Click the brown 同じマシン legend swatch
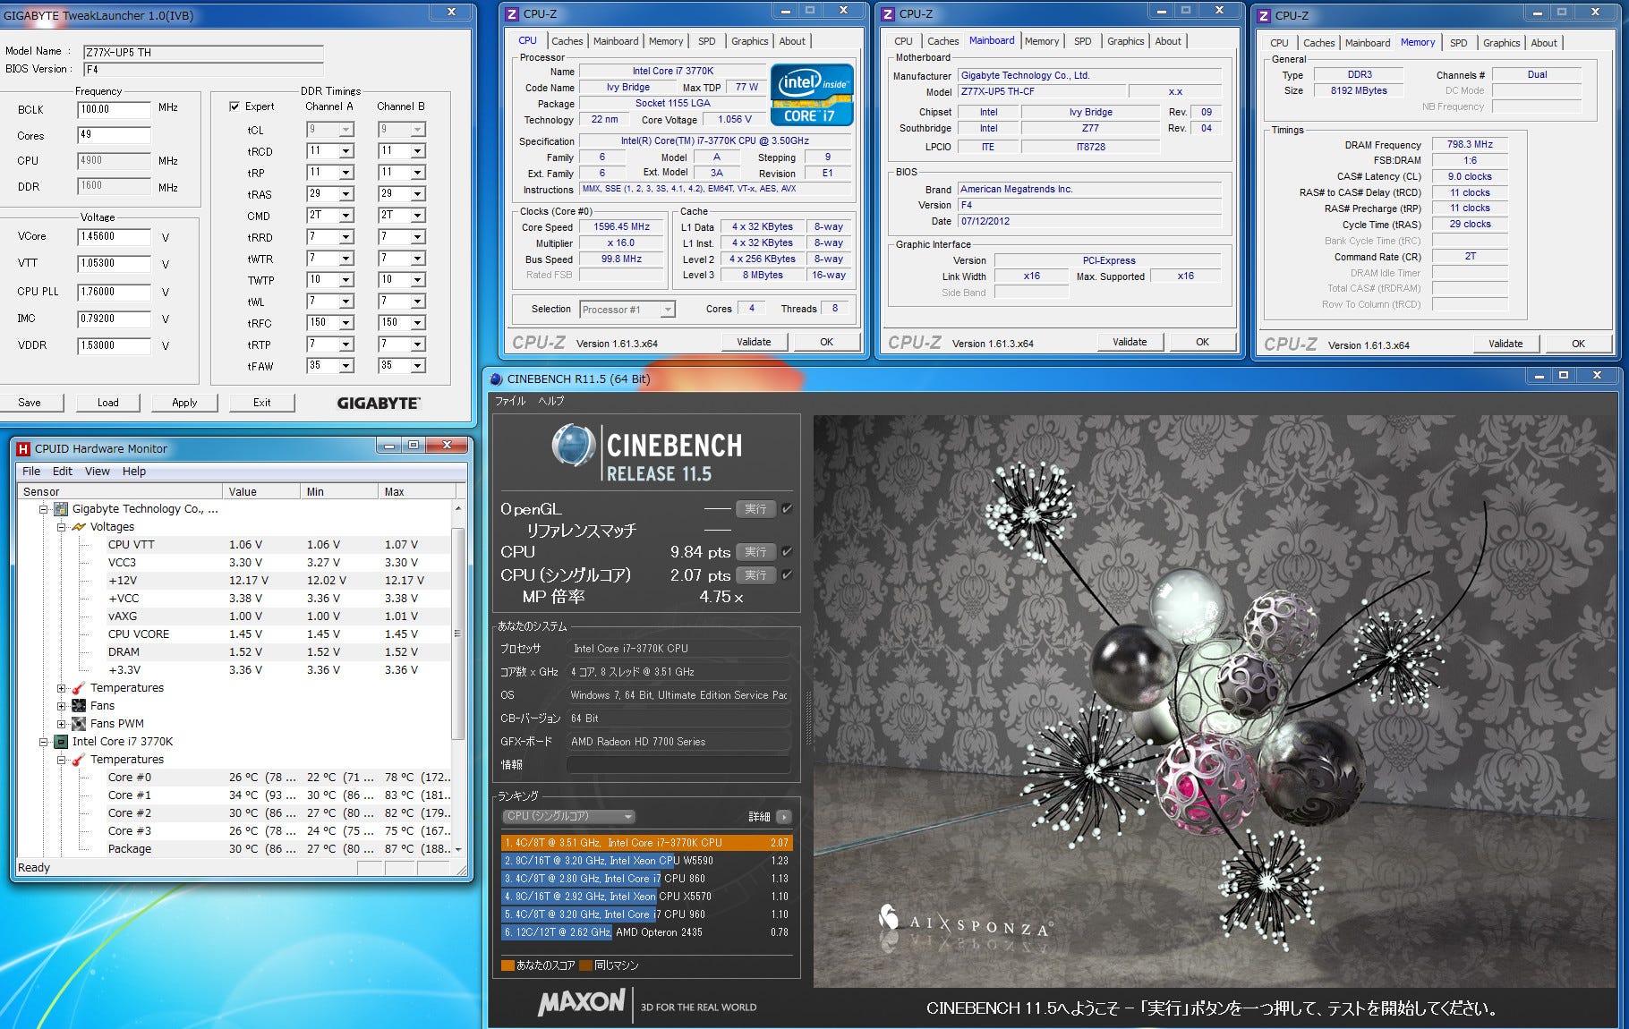1629x1029 pixels. click(x=586, y=965)
